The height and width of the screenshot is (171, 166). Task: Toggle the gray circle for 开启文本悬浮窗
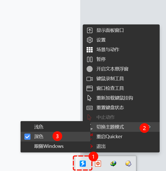[x=90, y=69]
